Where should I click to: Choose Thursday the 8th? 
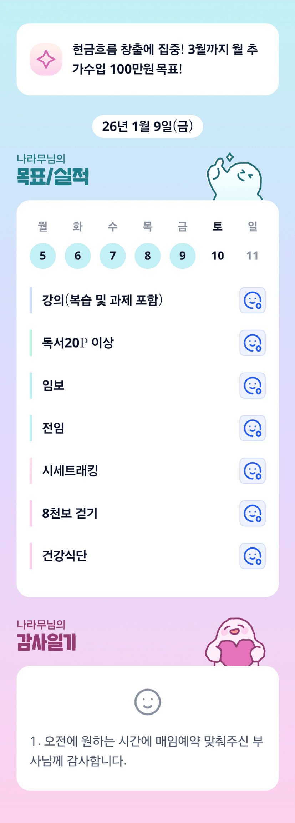(x=148, y=256)
